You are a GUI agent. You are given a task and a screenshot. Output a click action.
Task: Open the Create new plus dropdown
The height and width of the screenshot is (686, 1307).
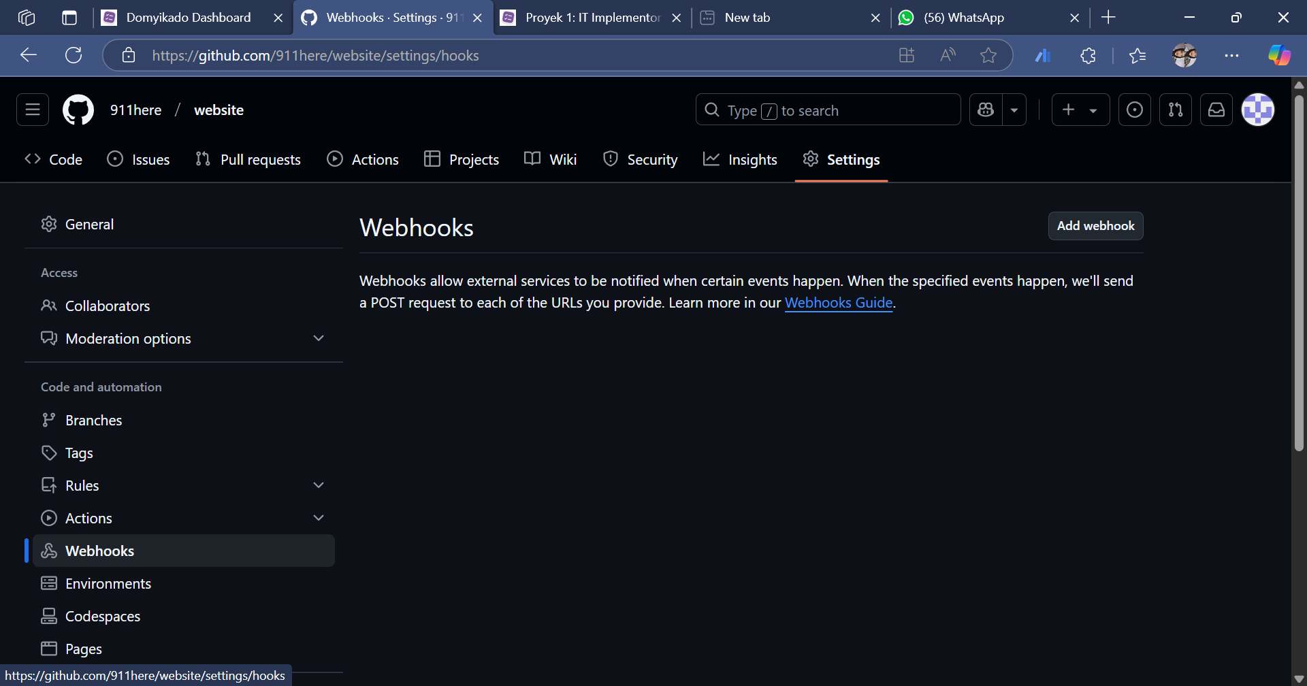[x=1080, y=110]
